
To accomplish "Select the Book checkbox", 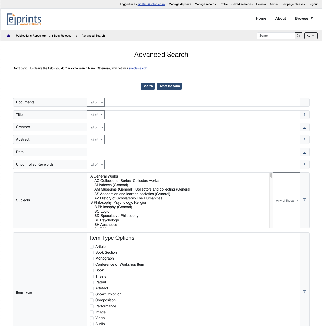I will coord(92,270).
